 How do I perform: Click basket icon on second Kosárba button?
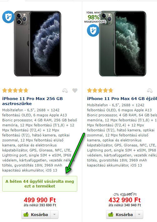pyautogui.click(x=111, y=214)
